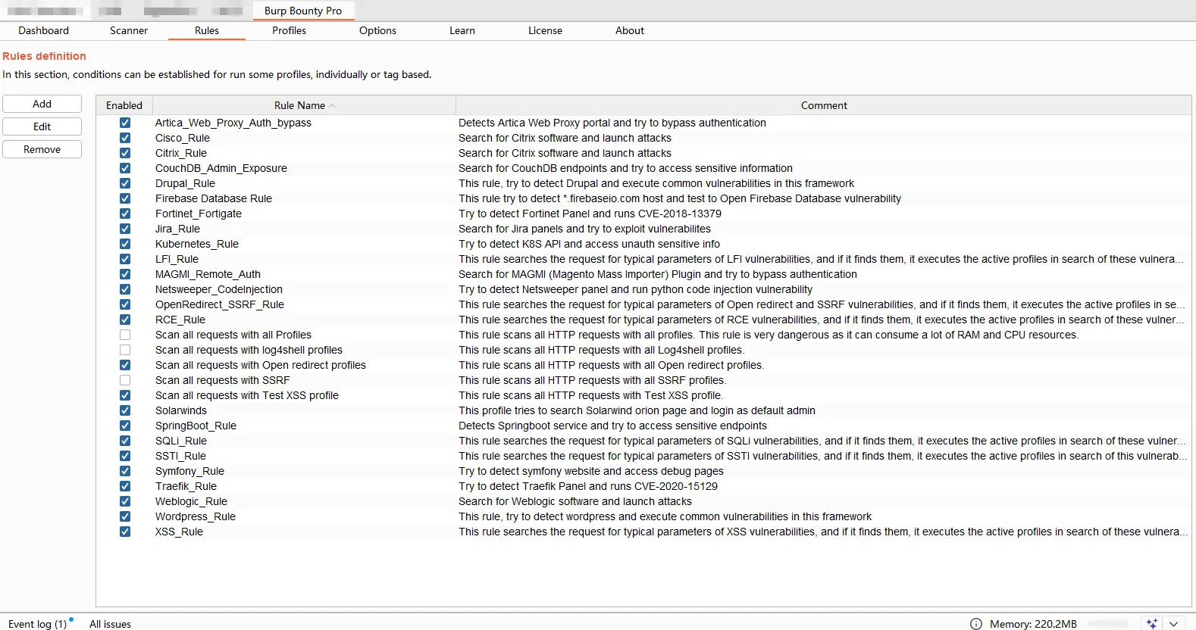Toggle the SSTI_Rule checkbox
Screen dimensions: 1196x630
click(125, 456)
